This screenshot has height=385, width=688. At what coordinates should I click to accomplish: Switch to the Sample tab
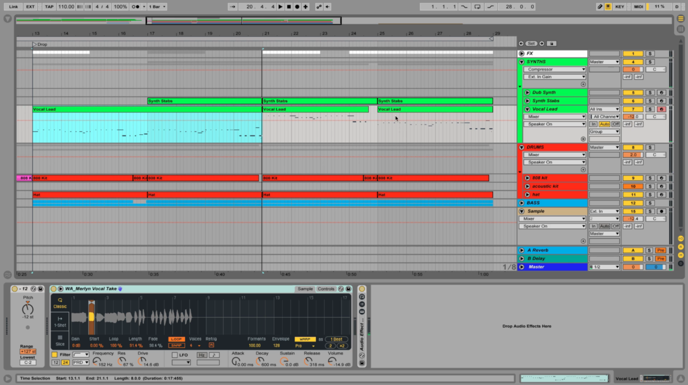(305, 289)
